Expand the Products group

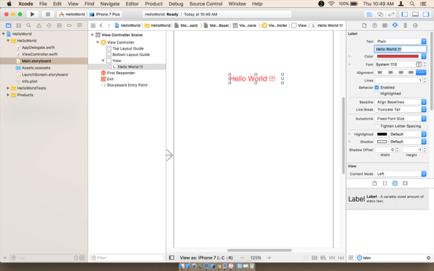click(x=8, y=95)
